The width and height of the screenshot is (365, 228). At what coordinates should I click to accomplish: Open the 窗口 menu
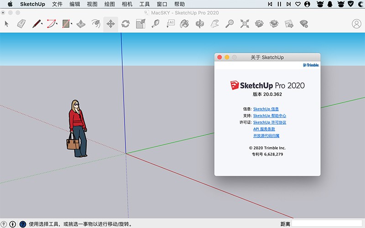pyautogui.click(x=162, y=4)
